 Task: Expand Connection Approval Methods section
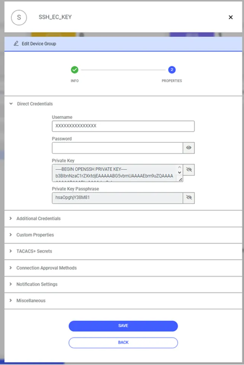[x=123, y=268]
